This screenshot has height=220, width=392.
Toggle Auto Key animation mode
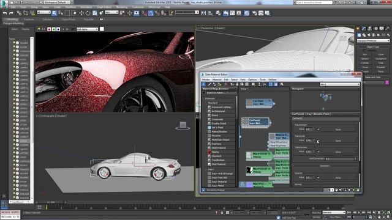[316, 213]
